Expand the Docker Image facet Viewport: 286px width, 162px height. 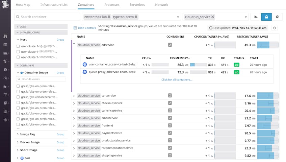point(18,142)
